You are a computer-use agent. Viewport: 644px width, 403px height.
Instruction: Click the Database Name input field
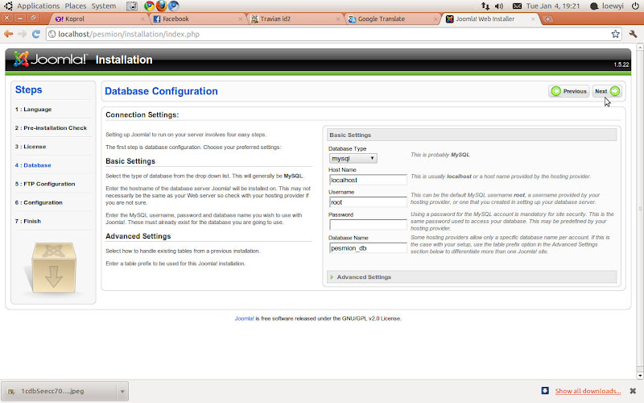[x=368, y=248]
